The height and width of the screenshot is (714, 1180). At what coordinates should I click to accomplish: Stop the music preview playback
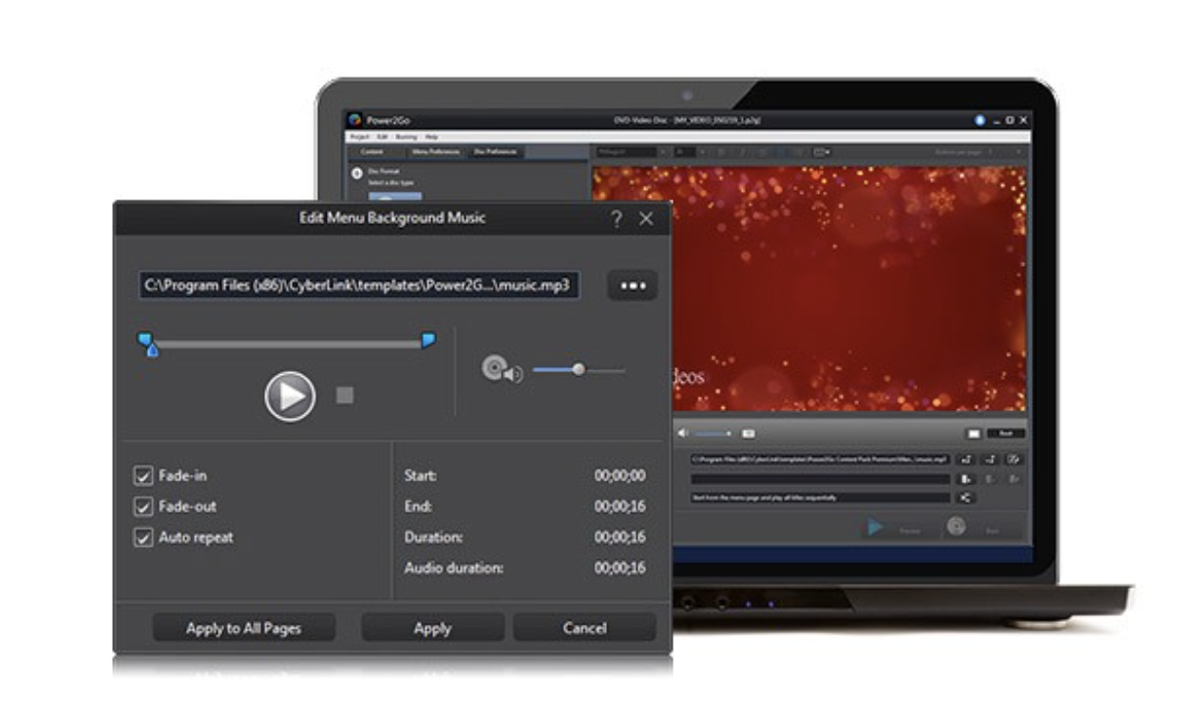[345, 395]
